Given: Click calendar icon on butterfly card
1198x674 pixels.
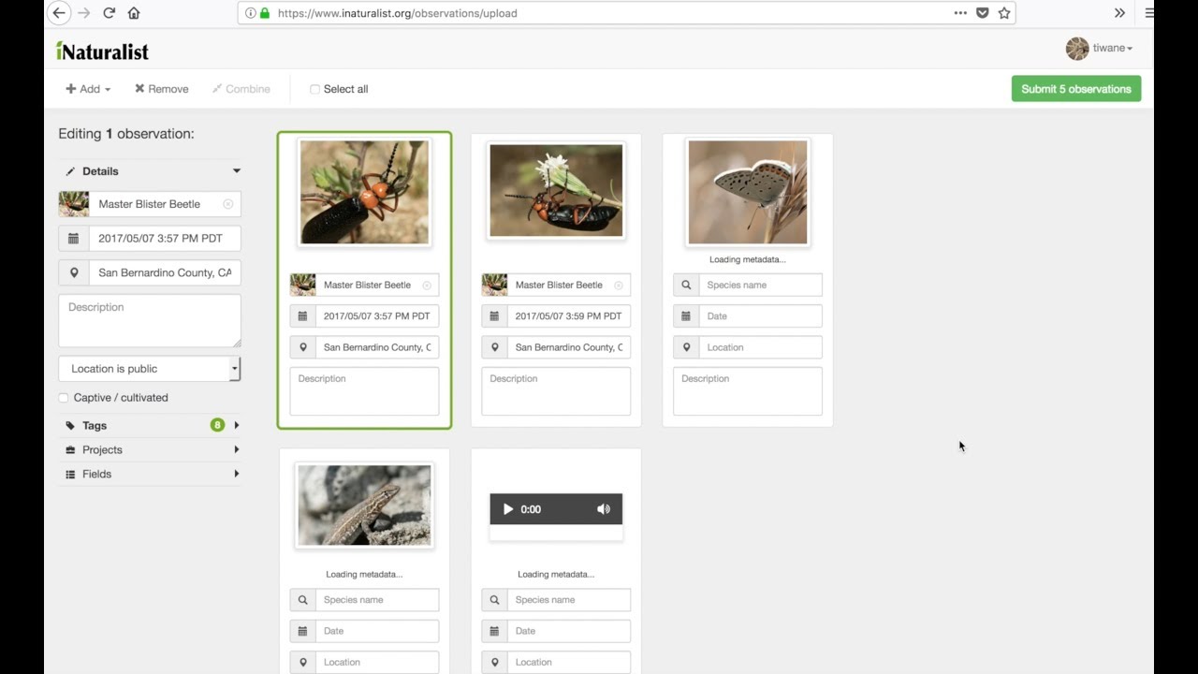Looking at the screenshot, I should (x=686, y=316).
